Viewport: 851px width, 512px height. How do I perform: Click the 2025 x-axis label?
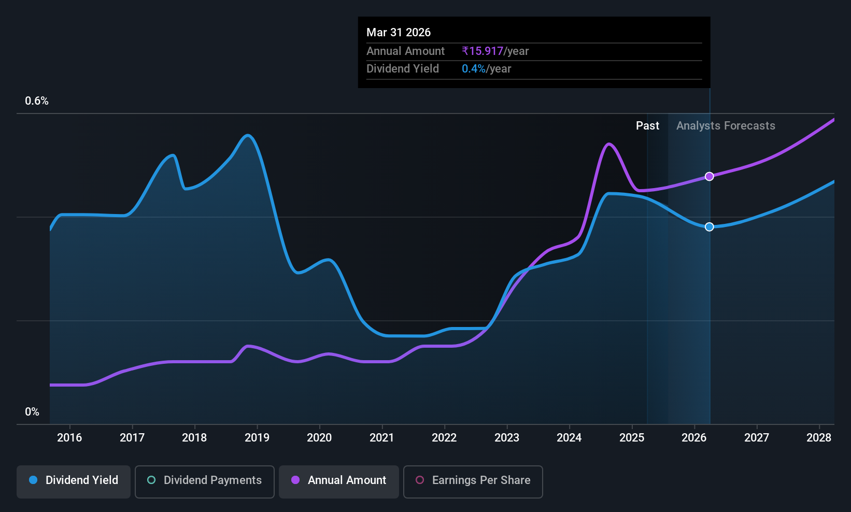tap(632, 438)
